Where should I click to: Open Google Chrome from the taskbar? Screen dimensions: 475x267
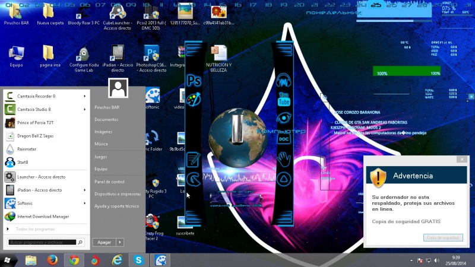coord(74,260)
